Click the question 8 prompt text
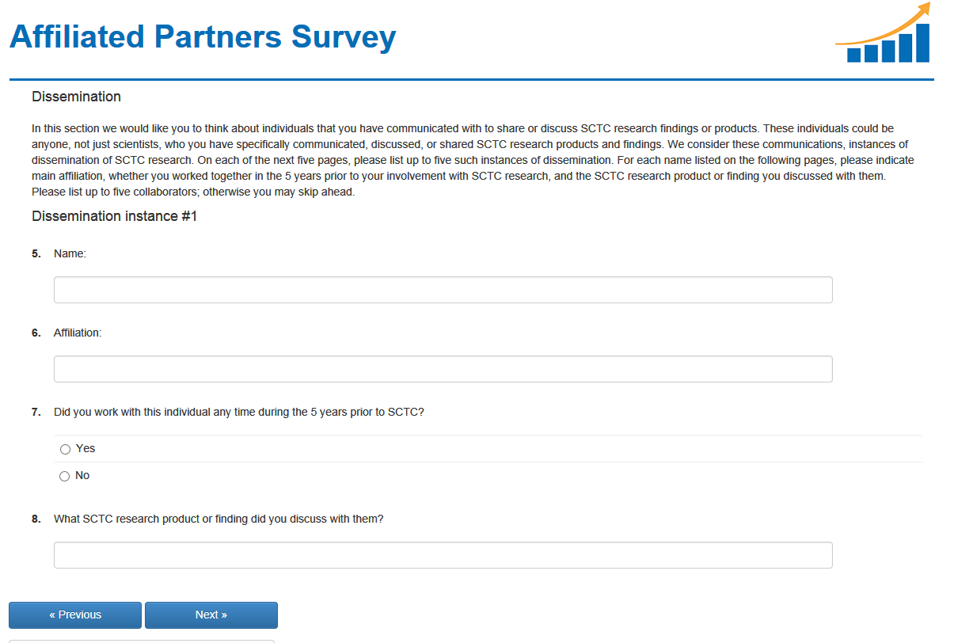This screenshot has height=643, width=977. 219,519
